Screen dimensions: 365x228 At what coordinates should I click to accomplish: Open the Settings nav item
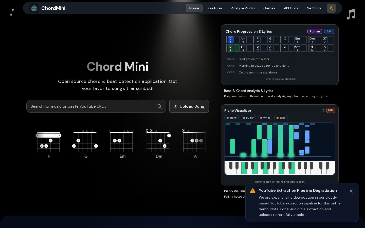pyautogui.click(x=314, y=8)
